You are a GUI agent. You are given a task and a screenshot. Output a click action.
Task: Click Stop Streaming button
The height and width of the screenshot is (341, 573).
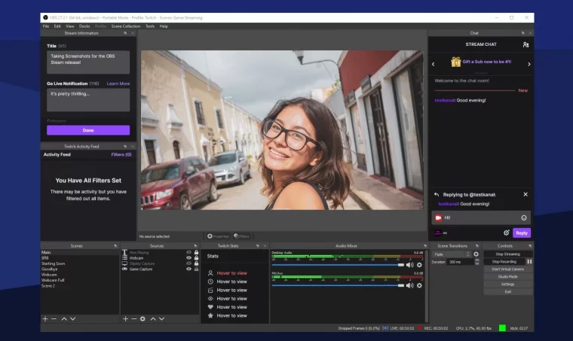click(507, 254)
